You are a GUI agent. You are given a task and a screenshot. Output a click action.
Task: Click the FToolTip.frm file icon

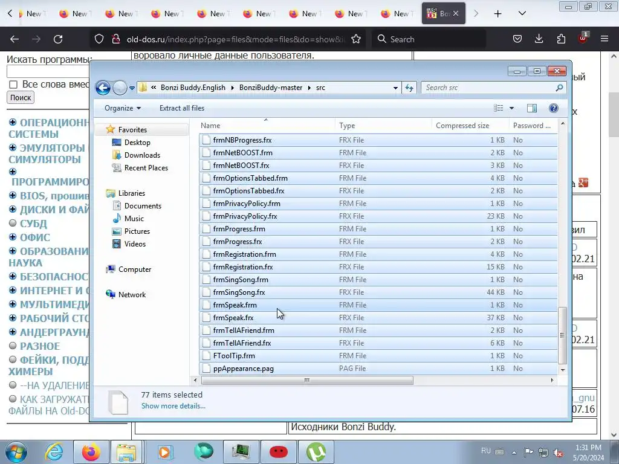coord(206,355)
